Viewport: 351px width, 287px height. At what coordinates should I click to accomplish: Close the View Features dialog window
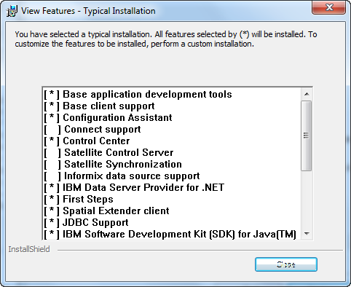point(328,7)
